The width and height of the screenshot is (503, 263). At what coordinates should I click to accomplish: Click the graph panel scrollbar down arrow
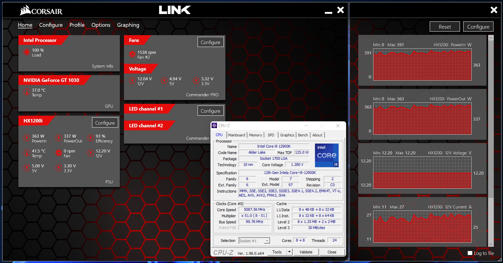click(x=491, y=244)
